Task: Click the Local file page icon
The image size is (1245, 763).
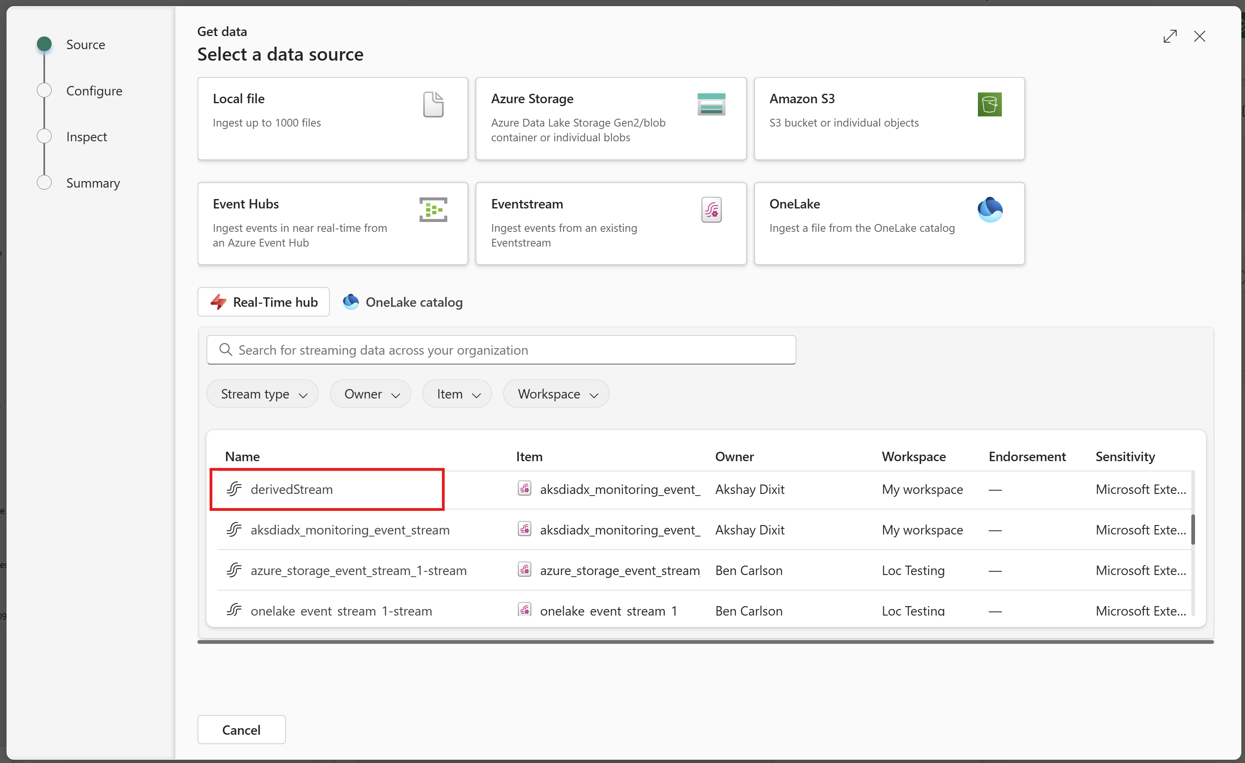Action: [x=433, y=104]
